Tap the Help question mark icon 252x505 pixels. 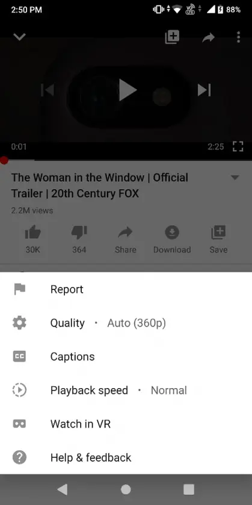pos(19,457)
